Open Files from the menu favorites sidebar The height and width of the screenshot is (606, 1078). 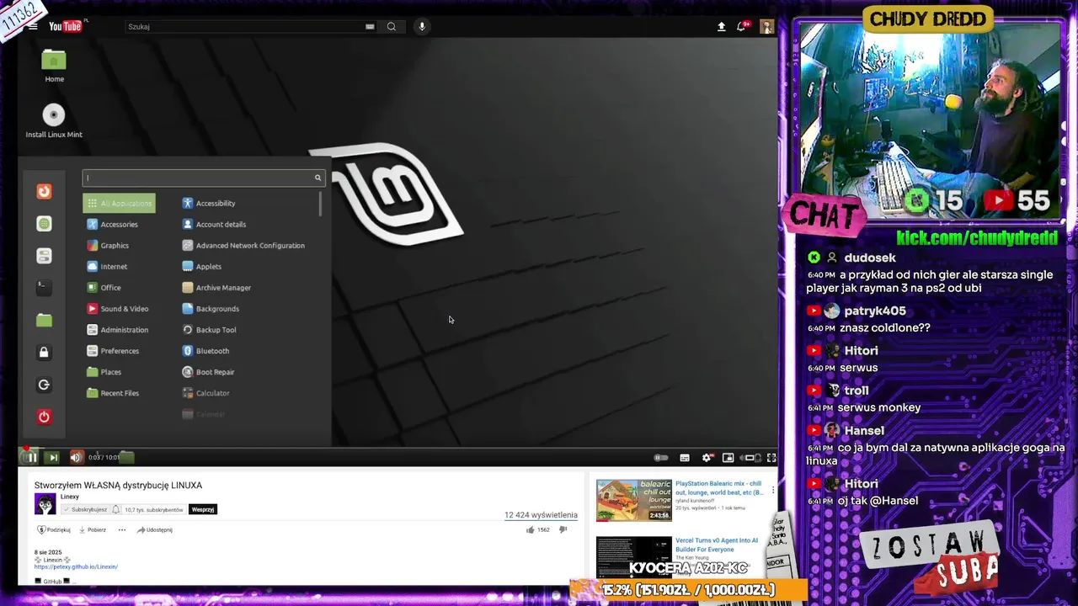click(44, 320)
